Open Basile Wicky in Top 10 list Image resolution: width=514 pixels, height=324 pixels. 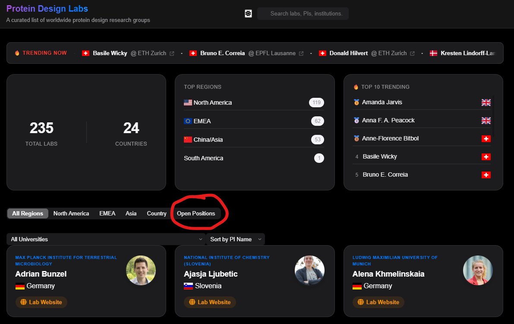tap(380, 156)
